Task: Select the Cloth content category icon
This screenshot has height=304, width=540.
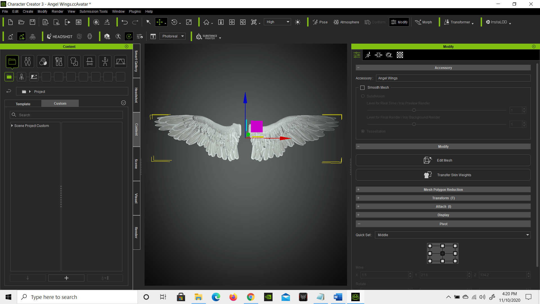Action: [x=74, y=62]
